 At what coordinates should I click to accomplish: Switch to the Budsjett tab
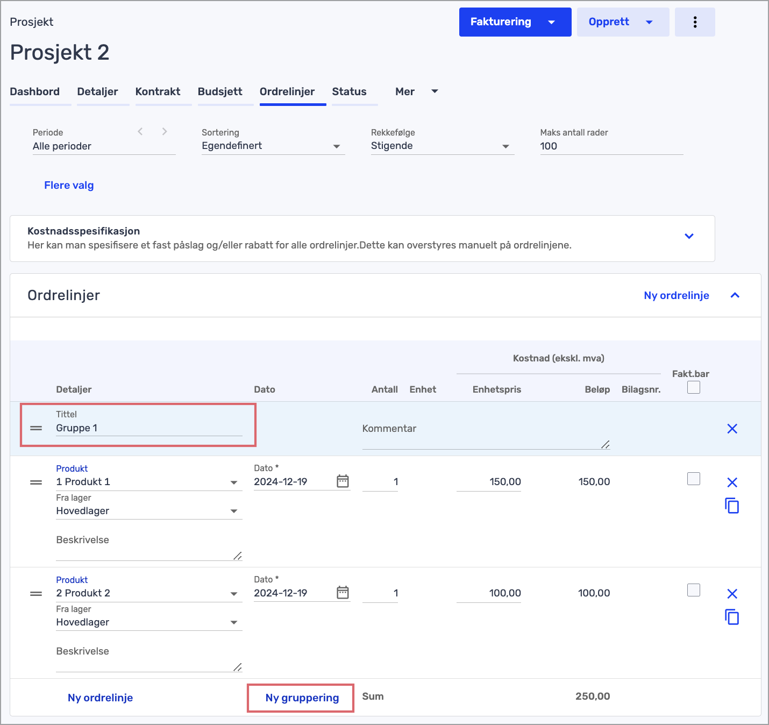tap(220, 91)
